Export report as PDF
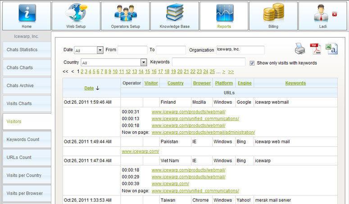The width and height of the screenshot is (349, 204). tap(315, 49)
